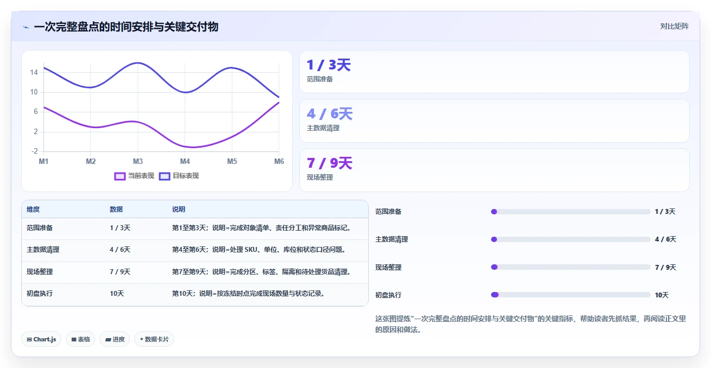711x368 pixels.
Task: Click the summary paragraph starting 这张图提炼
Action: (x=531, y=324)
